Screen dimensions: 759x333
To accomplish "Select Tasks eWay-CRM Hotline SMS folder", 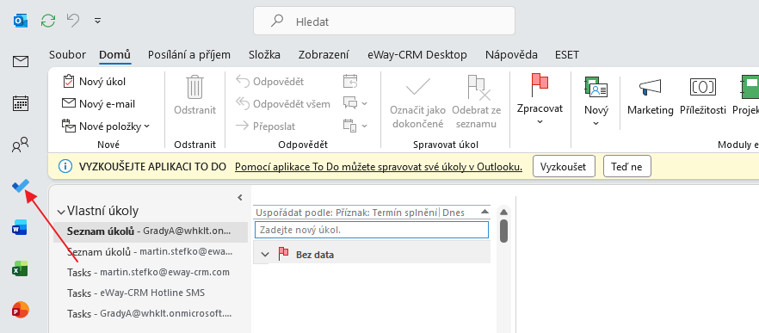I will click(151, 293).
